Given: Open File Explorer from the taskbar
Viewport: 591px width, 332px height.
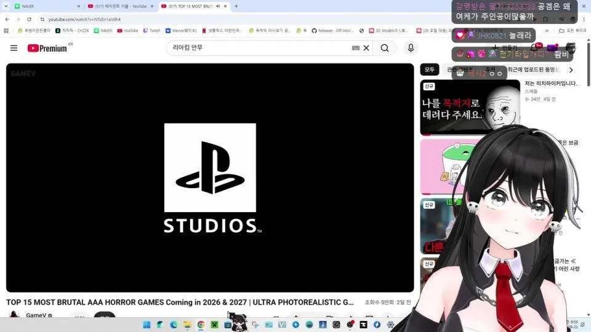Looking at the screenshot, I should pyautogui.click(x=187, y=325).
